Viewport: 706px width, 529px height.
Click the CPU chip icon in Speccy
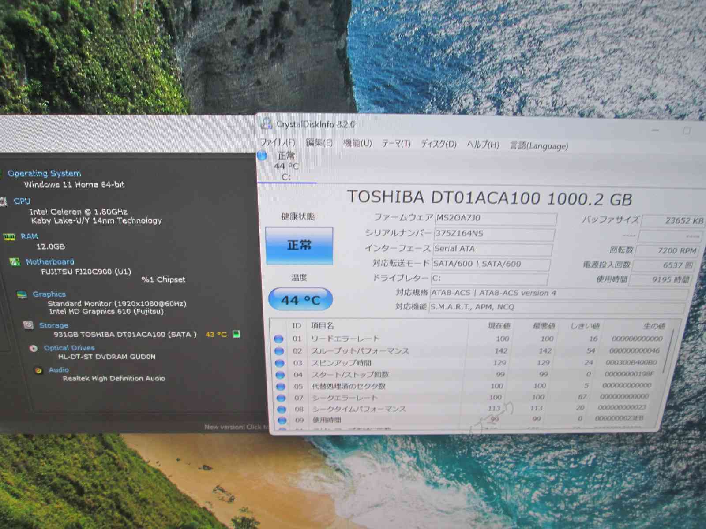[4, 201]
